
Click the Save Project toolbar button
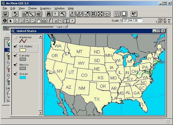click(5, 14)
